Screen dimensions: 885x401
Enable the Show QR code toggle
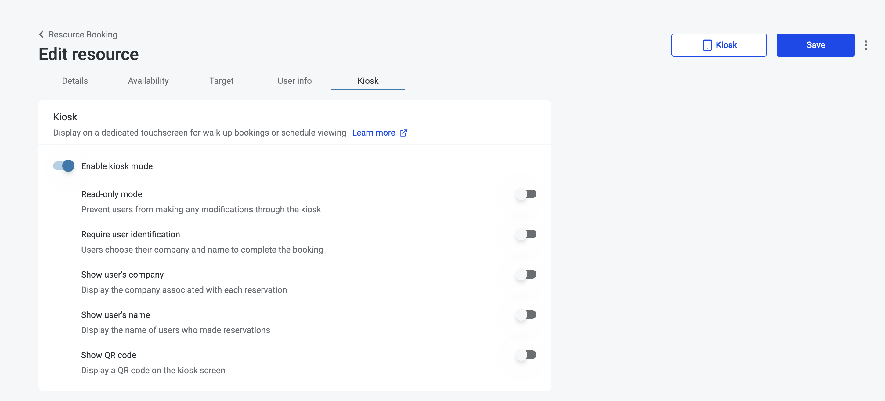coord(526,355)
